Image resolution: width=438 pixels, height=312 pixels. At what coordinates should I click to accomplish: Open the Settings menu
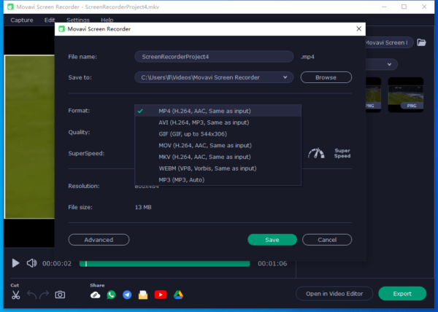(78, 20)
